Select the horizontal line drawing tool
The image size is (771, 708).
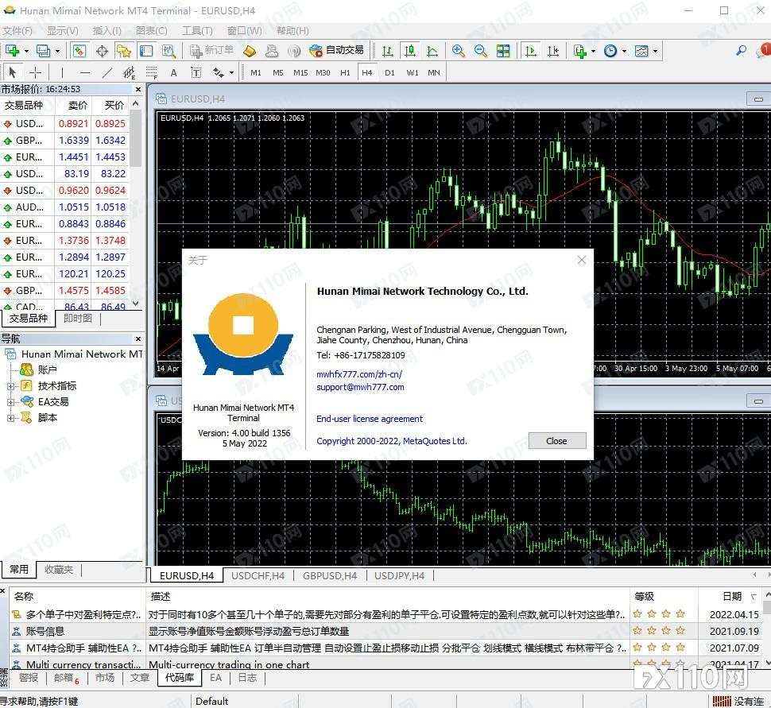(85, 73)
